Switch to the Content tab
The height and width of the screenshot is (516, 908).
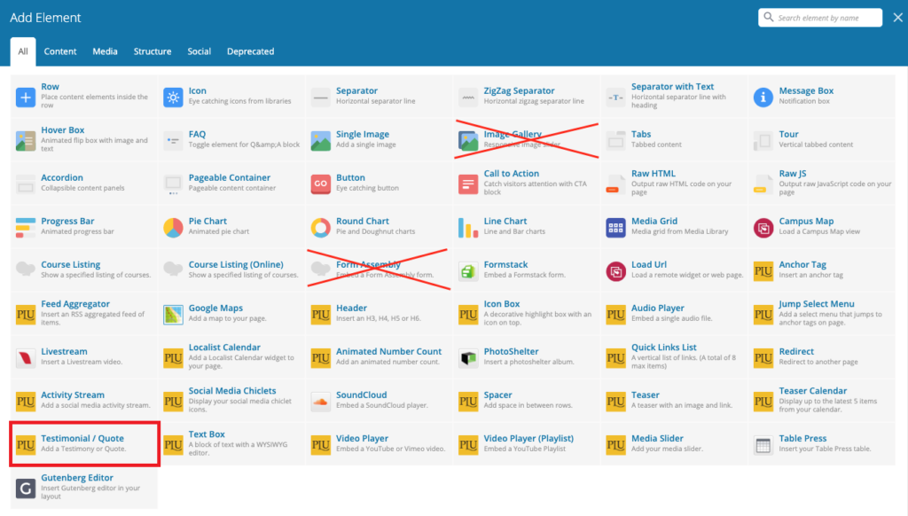60,51
